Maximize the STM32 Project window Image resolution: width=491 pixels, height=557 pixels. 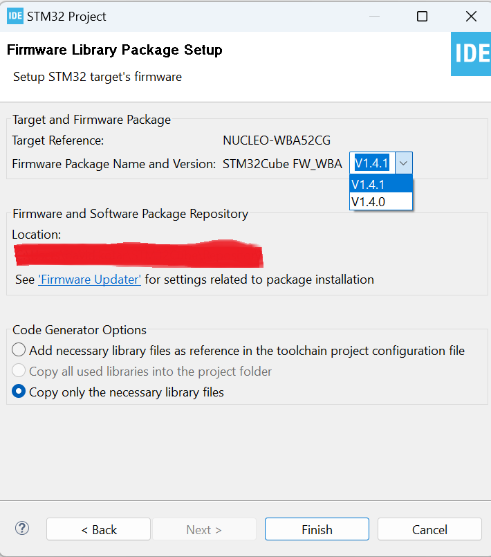(422, 17)
